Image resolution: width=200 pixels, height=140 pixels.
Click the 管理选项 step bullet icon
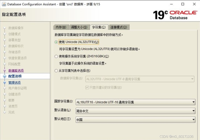point(5,83)
